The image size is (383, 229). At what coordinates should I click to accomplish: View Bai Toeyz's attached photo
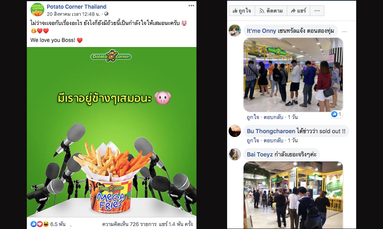point(293,195)
